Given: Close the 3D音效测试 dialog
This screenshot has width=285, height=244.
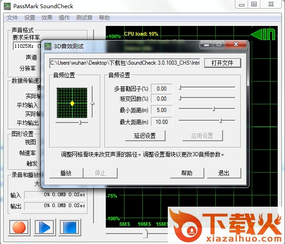Looking at the screenshot, I should coord(236,44).
